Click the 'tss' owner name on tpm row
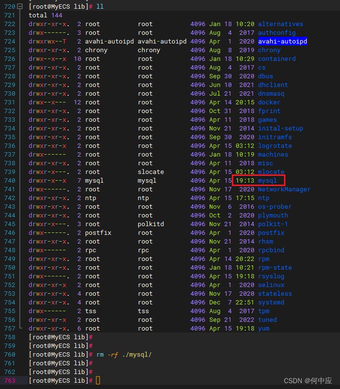This screenshot has height=389, width=340. pyautogui.click(x=90, y=311)
